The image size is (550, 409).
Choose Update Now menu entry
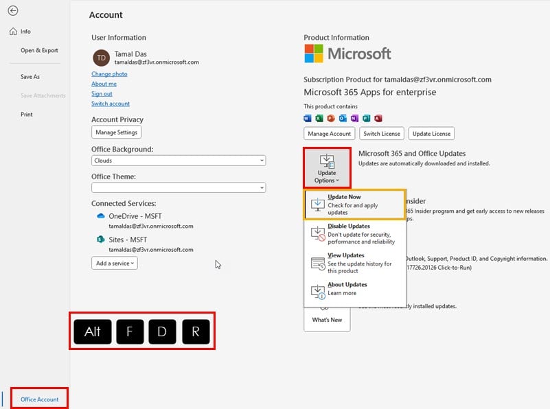pyautogui.click(x=355, y=204)
